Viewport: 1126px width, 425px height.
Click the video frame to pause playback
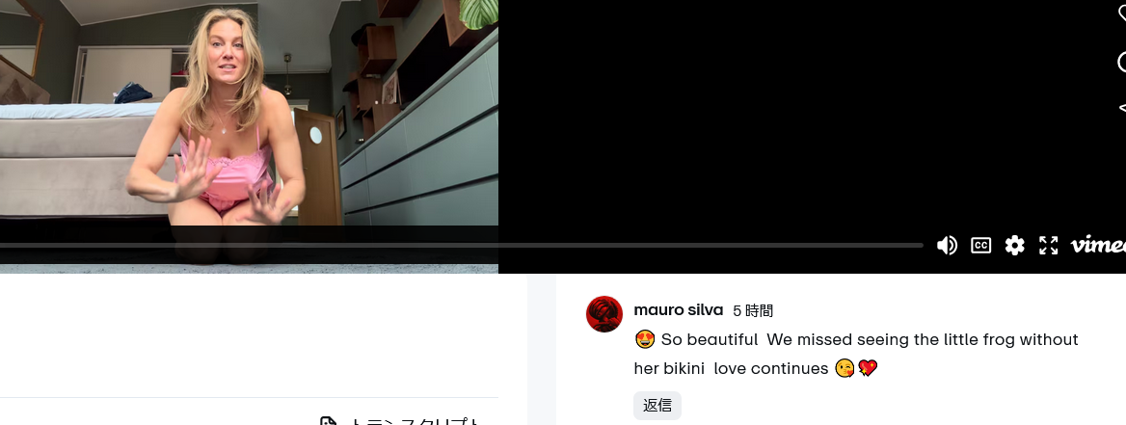(249, 115)
